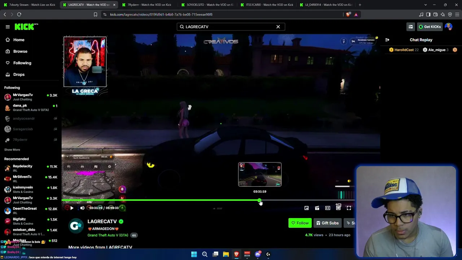The width and height of the screenshot is (462, 260).
Task: Open the Leo AI assistant icon
Action: pos(443,14)
